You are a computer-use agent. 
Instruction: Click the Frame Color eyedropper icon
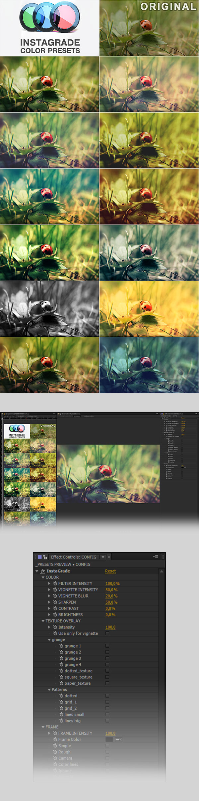click(x=118, y=739)
